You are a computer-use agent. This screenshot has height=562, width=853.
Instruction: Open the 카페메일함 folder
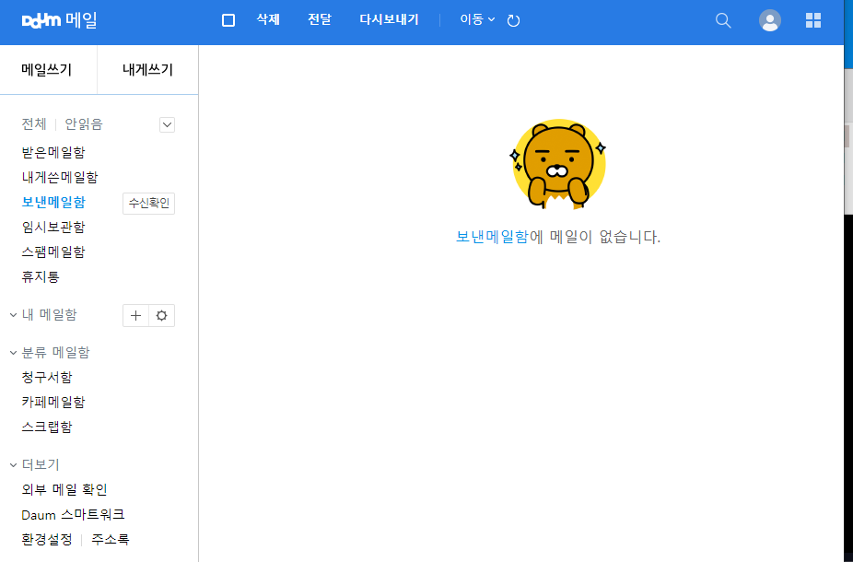[x=53, y=403]
